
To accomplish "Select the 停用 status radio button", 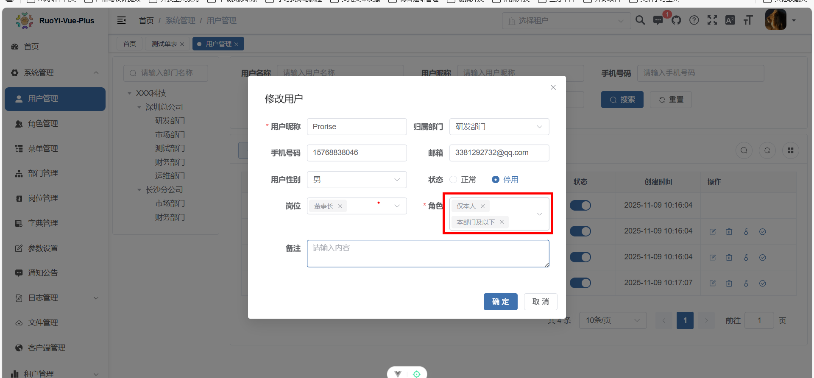I will (495, 180).
